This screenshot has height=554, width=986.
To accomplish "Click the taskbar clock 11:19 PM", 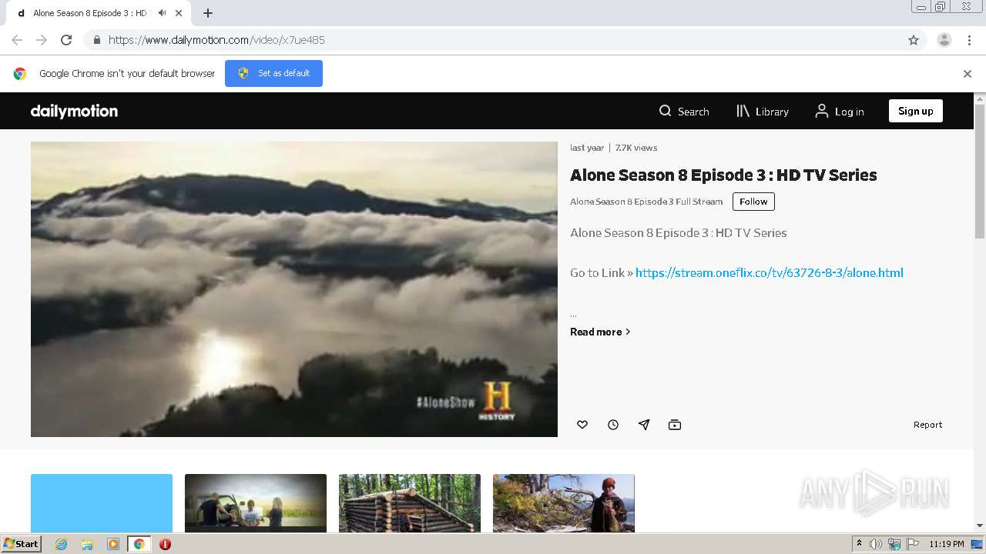I will 947,544.
